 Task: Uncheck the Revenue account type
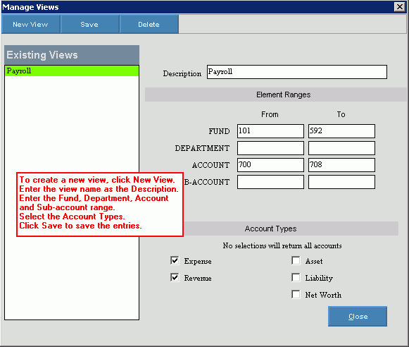point(175,277)
